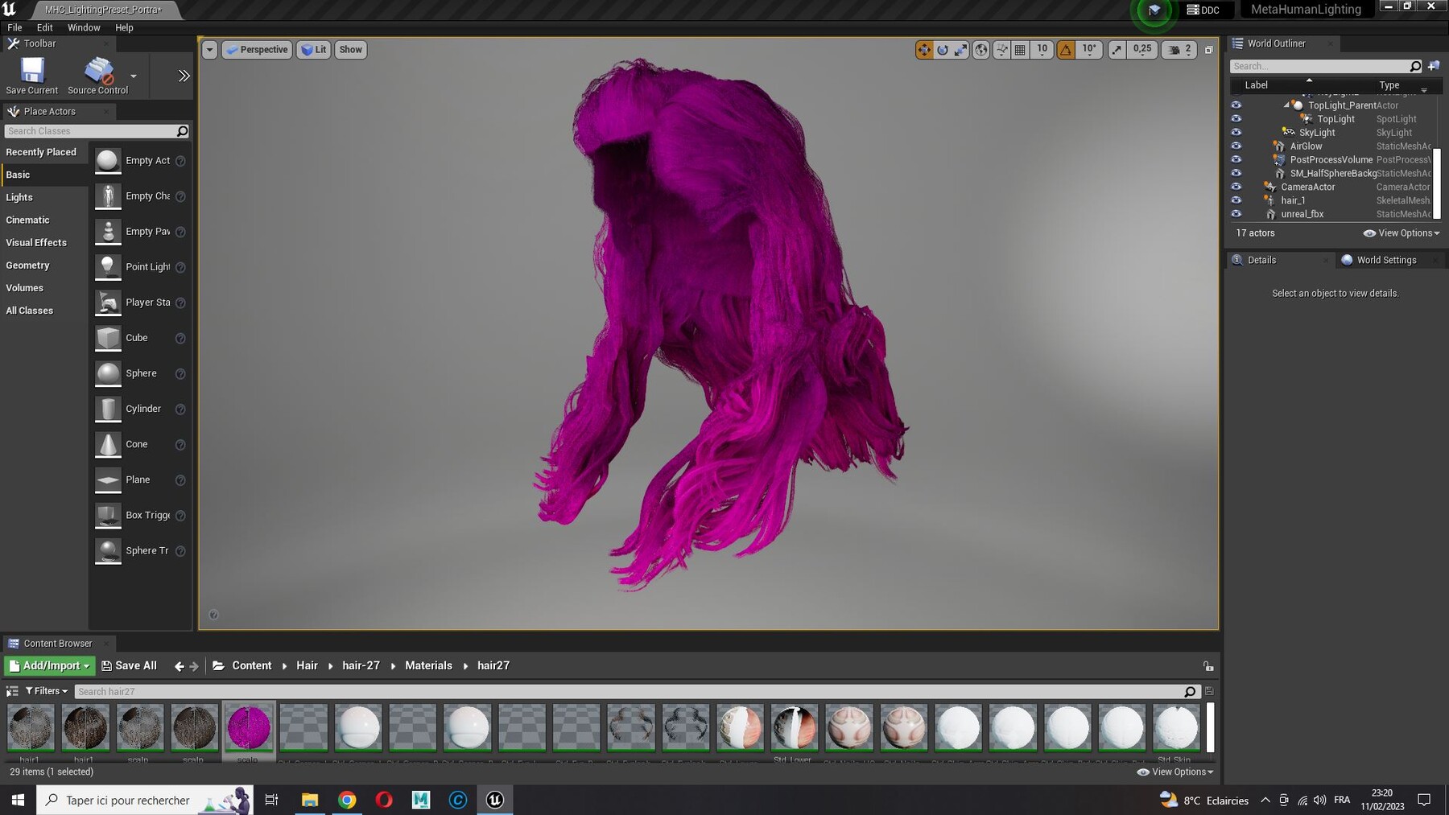Screen dimensions: 1449x815
Task: Open Source Control from the toolbar
Action: coord(98,76)
